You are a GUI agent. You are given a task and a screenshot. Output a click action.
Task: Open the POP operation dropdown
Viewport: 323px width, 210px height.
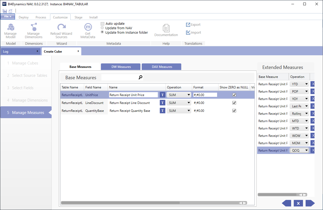pos(299,92)
